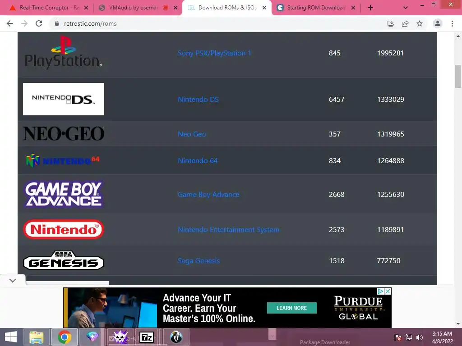Open the tab search dropdown arrow

click(x=406, y=8)
